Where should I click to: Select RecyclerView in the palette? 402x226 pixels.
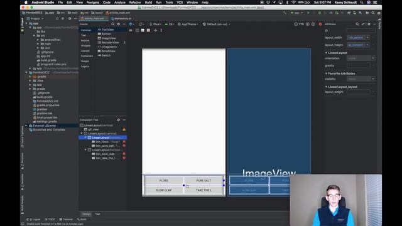(108, 43)
